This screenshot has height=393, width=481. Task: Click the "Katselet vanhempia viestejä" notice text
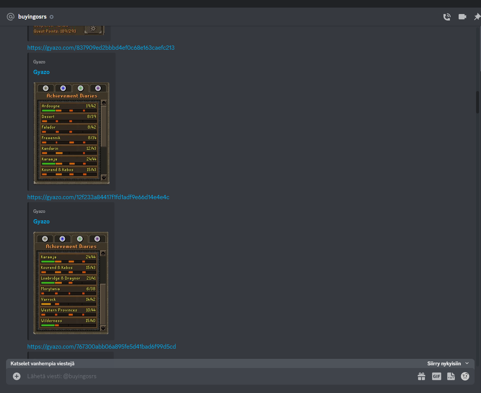click(42, 363)
